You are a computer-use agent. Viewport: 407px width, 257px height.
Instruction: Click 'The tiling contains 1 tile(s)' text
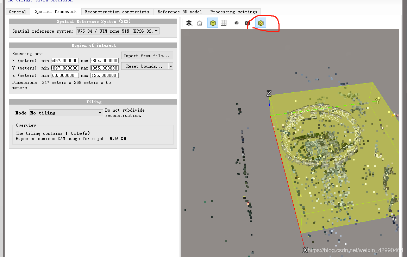coord(53,133)
